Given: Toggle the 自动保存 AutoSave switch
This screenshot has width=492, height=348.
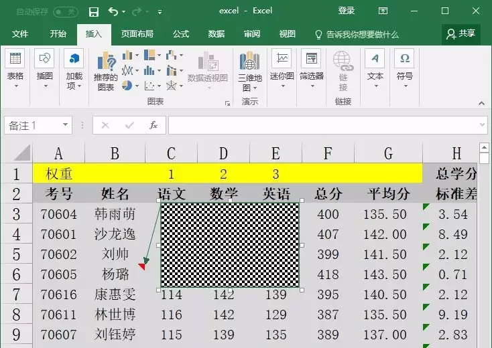Looking at the screenshot, I should point(66,12).
